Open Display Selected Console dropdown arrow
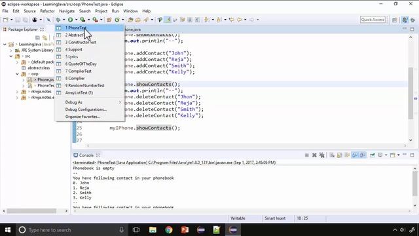419x236 pixels. pos(386,155)
